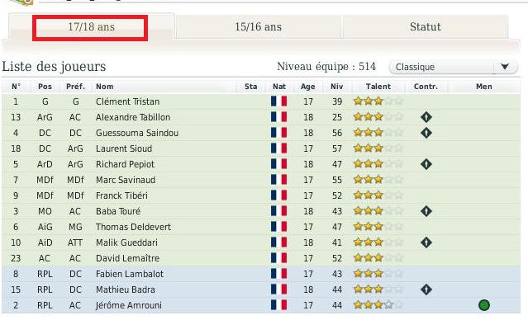Click the French flag for Fabien Lambalot
528x320 pixels.
(x=278, y=274)
